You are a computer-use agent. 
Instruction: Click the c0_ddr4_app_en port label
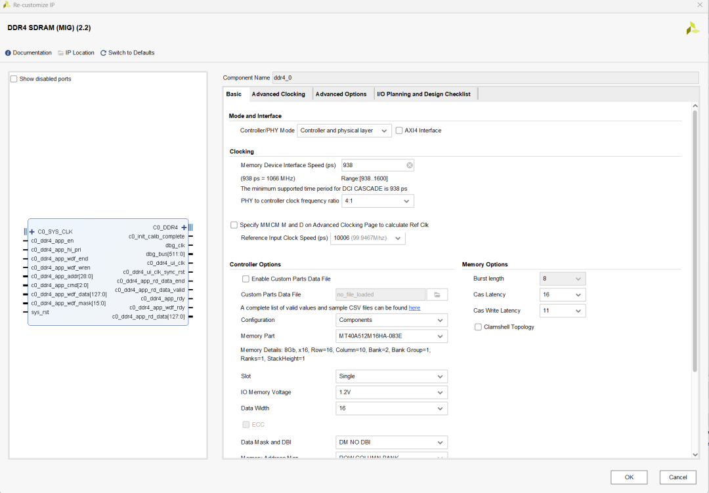pyautogui.click(x=52, y=241)
